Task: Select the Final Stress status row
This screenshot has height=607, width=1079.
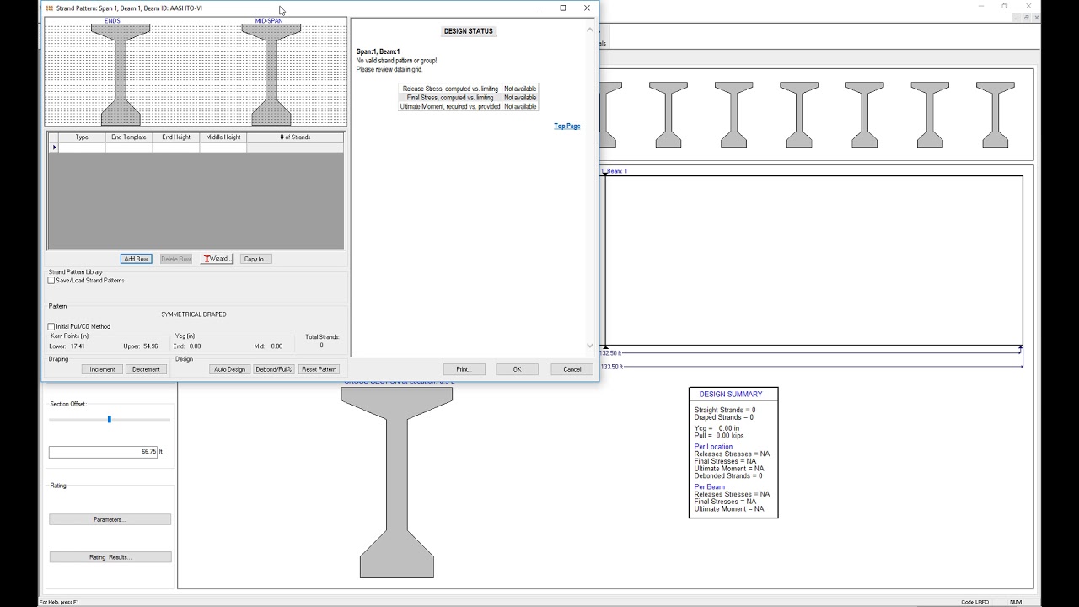Action: coord(468,98)
